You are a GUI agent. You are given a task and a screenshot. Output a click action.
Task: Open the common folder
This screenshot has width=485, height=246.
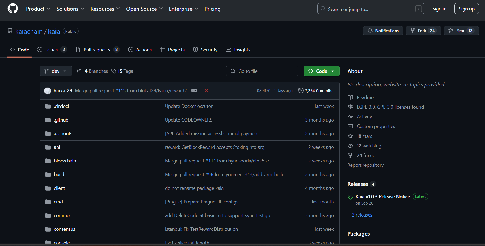[63, 215]
